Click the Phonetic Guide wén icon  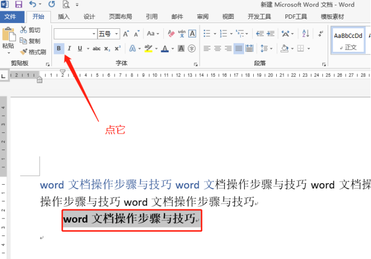point(181,34)
